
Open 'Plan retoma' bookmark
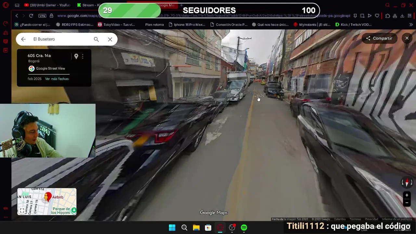coord(154,25)
